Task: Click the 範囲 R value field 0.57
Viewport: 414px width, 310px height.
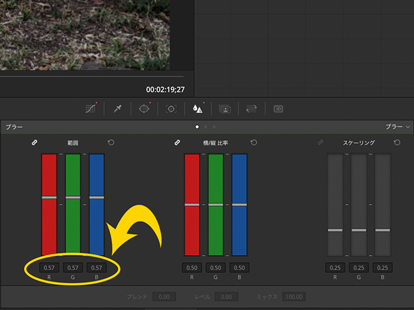Action: click(50, 268)
